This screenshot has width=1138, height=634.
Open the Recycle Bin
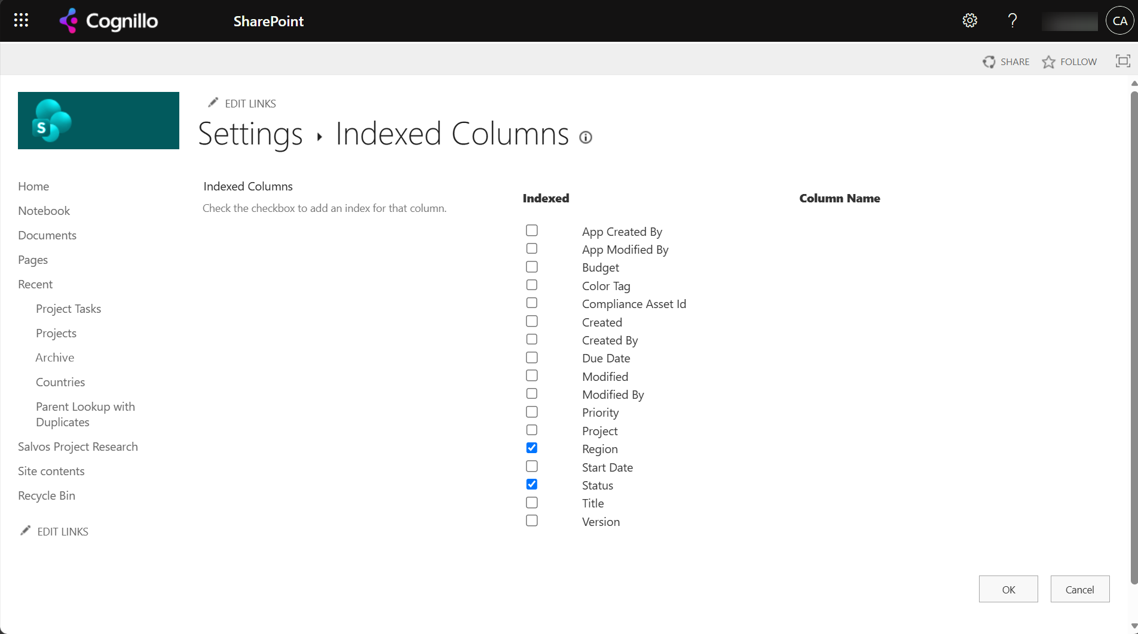click(47, 495)
